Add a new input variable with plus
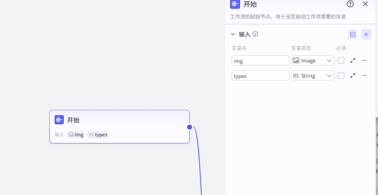The height and width of the screenshot is (195, 378). pos(366,34)
